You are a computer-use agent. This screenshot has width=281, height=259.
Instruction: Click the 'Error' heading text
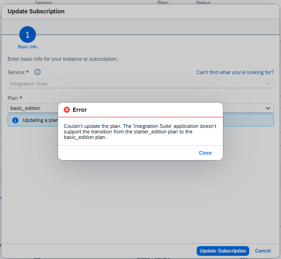(x=80, y=110)
